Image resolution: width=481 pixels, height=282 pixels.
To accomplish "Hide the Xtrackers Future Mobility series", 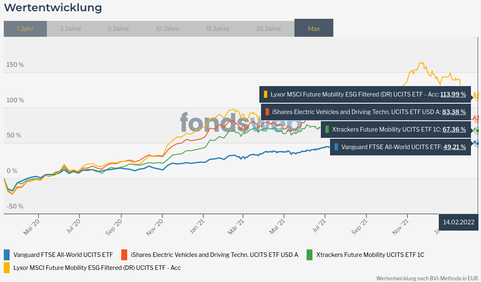I will (370, 254).
